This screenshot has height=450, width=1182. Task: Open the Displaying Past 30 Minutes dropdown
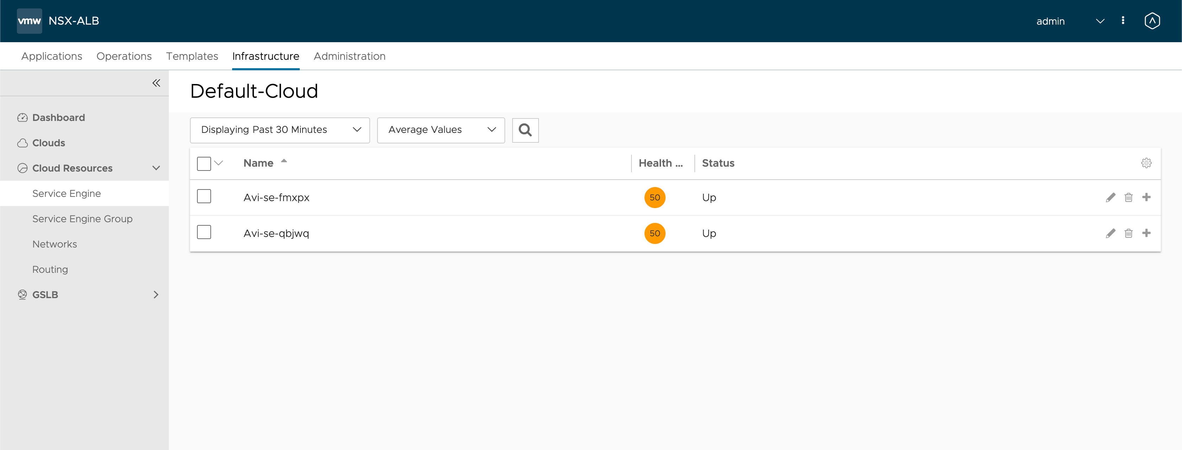coord(280,130)
